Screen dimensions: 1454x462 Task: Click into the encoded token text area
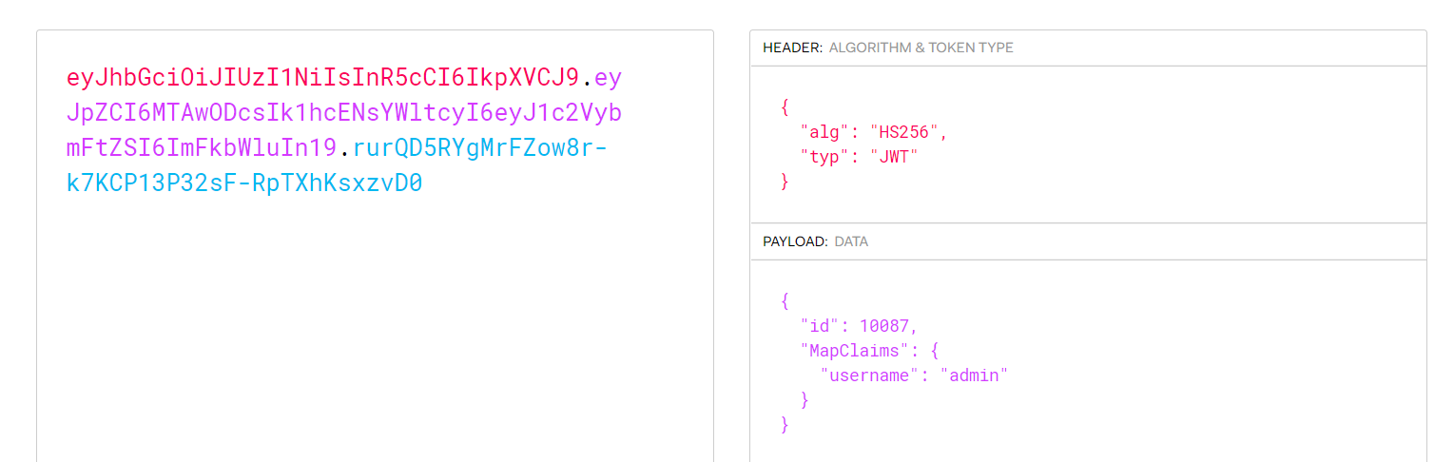(x=375, y=245)
